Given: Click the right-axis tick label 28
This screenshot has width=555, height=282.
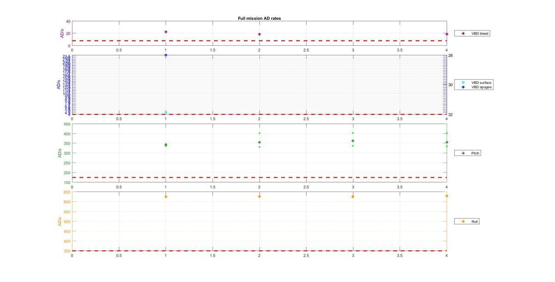Looking at the screenshot, I should click(450, 55).
